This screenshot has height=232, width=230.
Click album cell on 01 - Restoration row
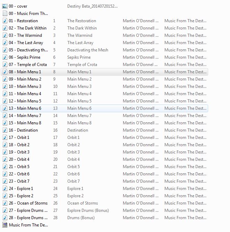click(x=185, y=21)
